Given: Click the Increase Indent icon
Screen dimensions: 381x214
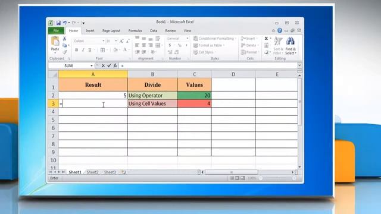Looking at the screenshot, I should click(x=144, y=52).
